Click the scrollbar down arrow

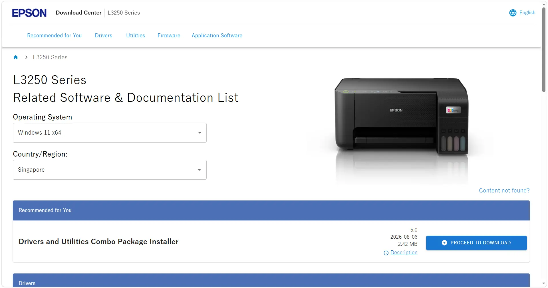tap(544, 284)
